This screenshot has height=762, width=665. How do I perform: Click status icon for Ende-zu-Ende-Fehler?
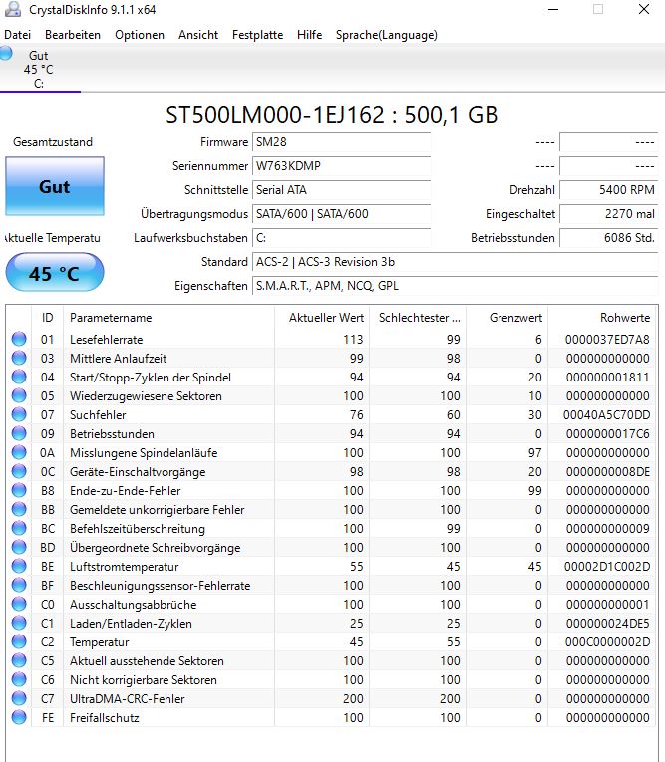tap(19, 490)
